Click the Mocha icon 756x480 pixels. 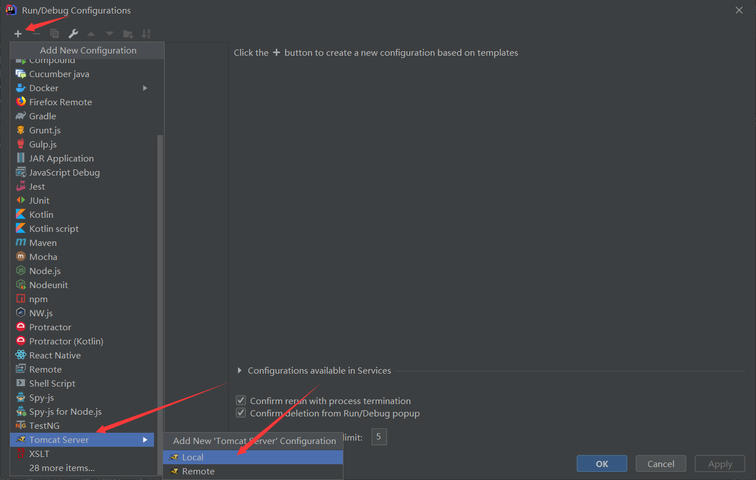click(21, 257)
